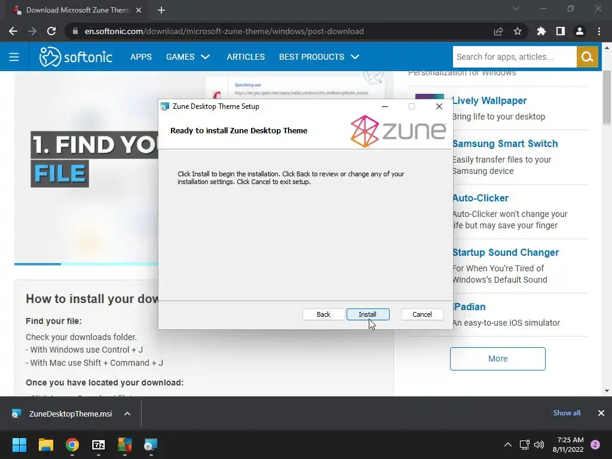Image resolution: width=612 pixels, height=459 pixels.
Task: Click the Chrome taskbar icon
Action: pyautogui.click(x=72, y=445)
